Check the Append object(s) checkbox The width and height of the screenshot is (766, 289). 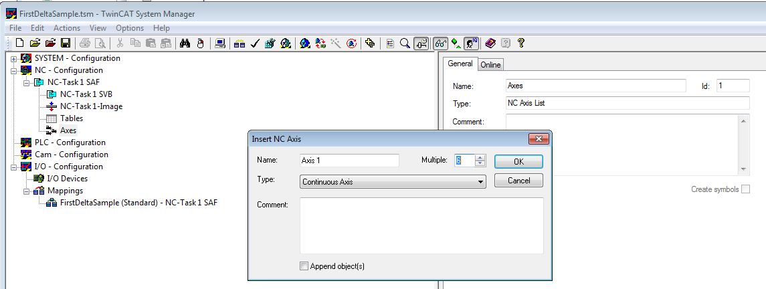click(304, 266)
